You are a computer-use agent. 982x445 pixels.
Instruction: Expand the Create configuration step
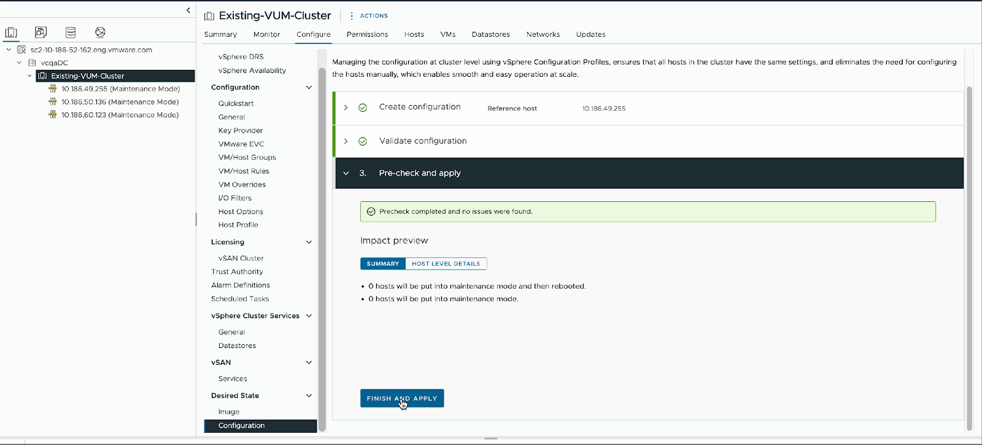346,107
